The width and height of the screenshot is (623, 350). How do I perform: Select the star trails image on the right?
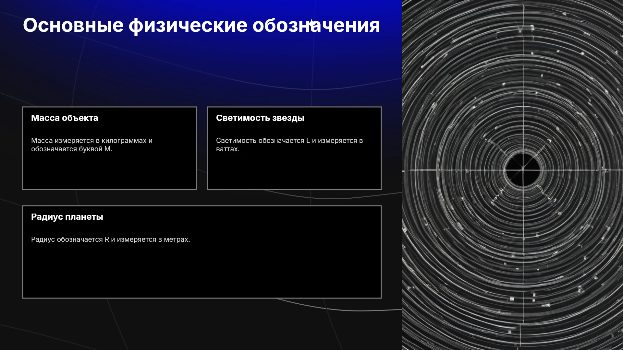coord(512,175)
